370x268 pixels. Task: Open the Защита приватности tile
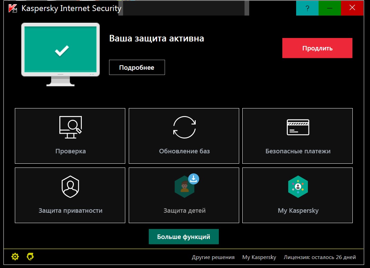(x=70, y=195)
